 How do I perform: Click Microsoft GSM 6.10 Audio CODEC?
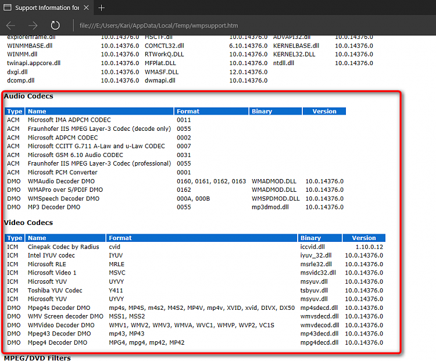(76, 155)
